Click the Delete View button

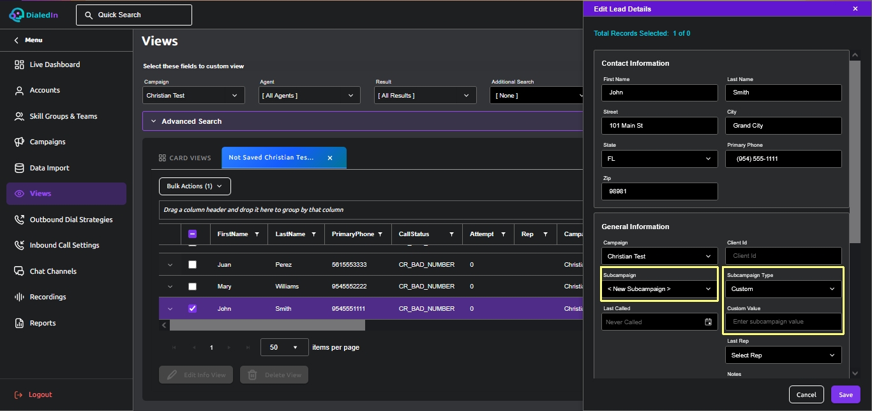click(x=274, y=375)
